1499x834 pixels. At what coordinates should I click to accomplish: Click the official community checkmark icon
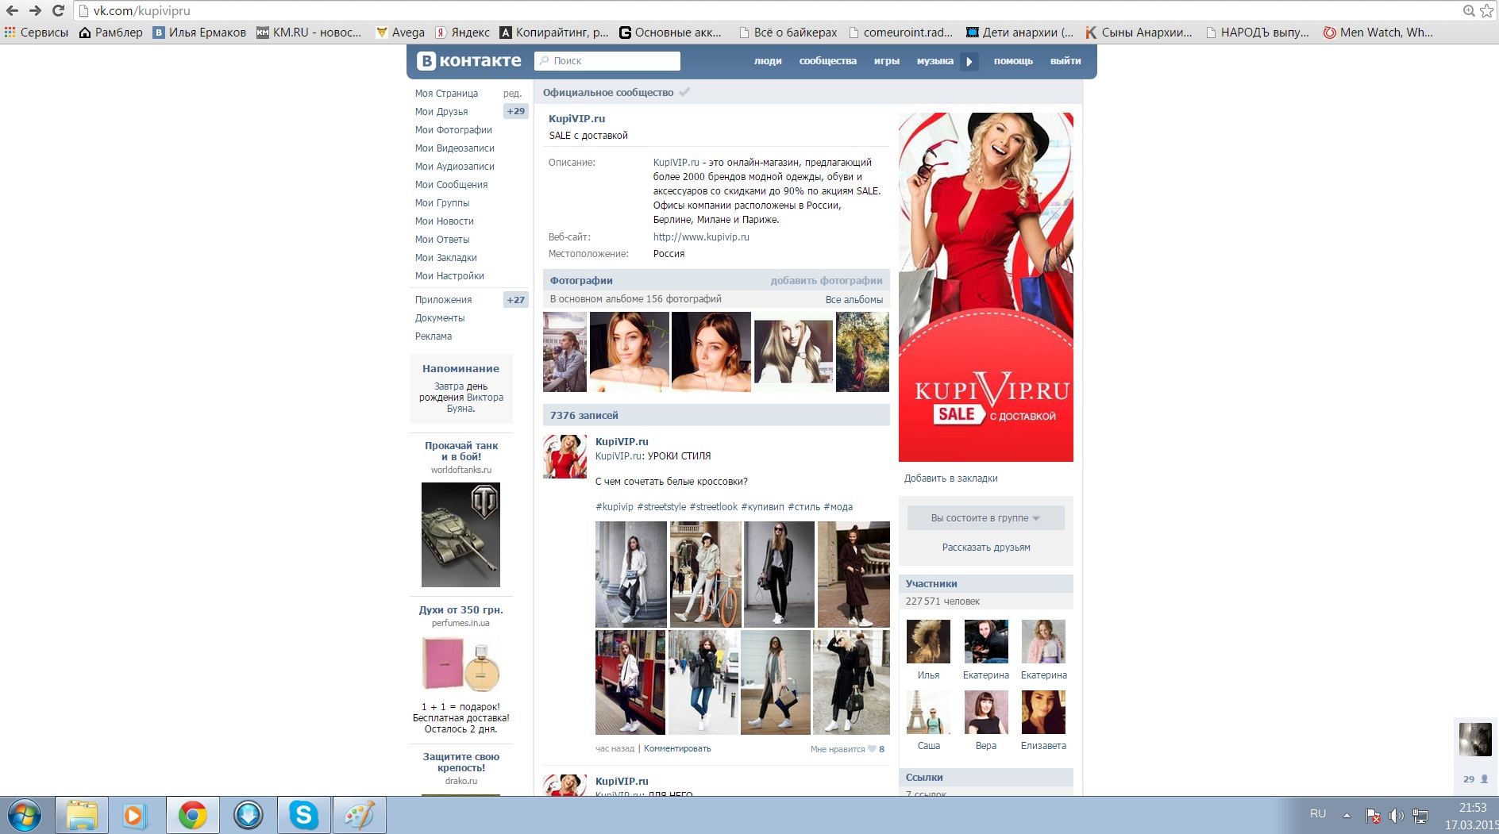point(684,92)
